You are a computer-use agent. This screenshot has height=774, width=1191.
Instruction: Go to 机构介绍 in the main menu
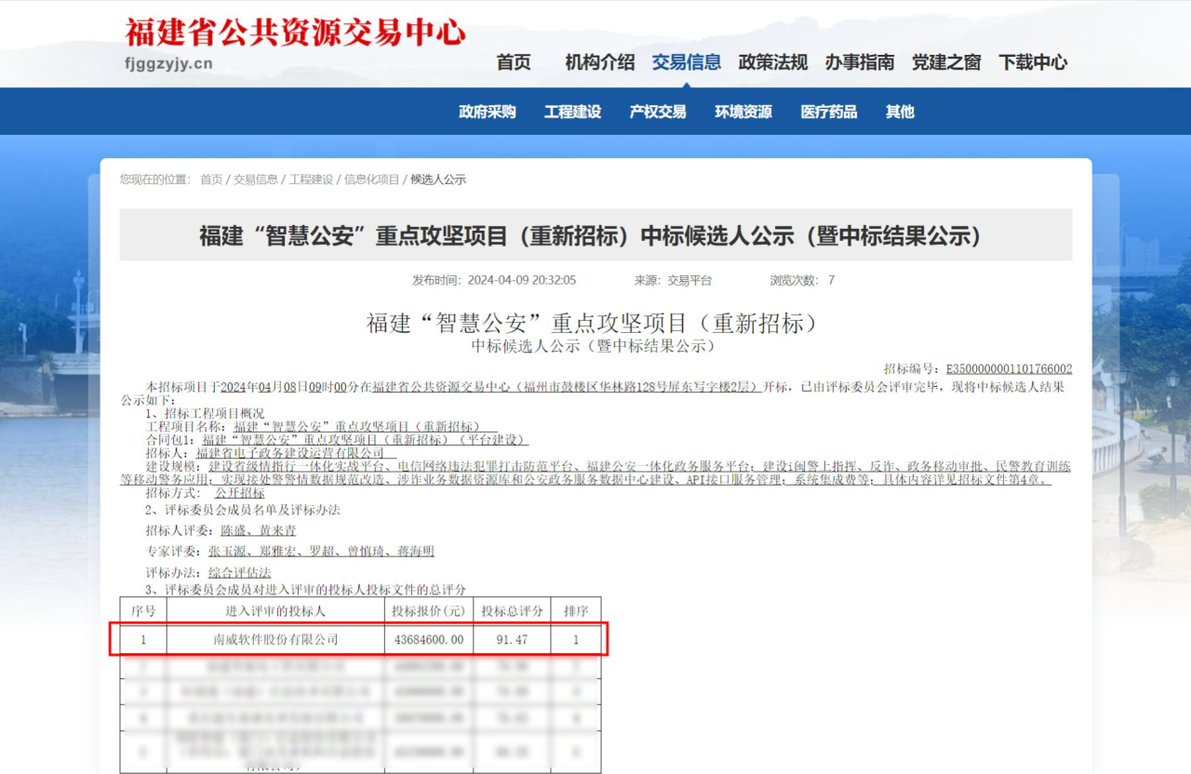tap(599, 62)
